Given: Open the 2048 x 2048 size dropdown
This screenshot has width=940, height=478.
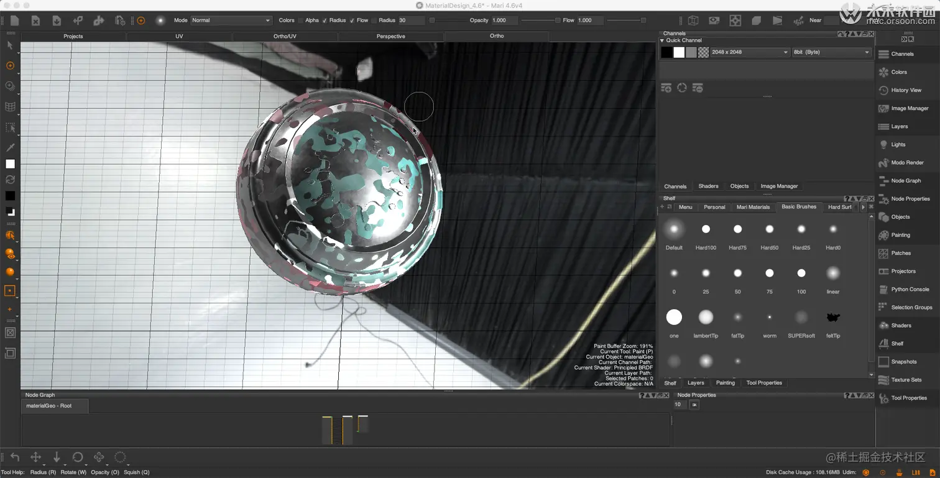Looking at the screenshot, I should click(750, 52).
